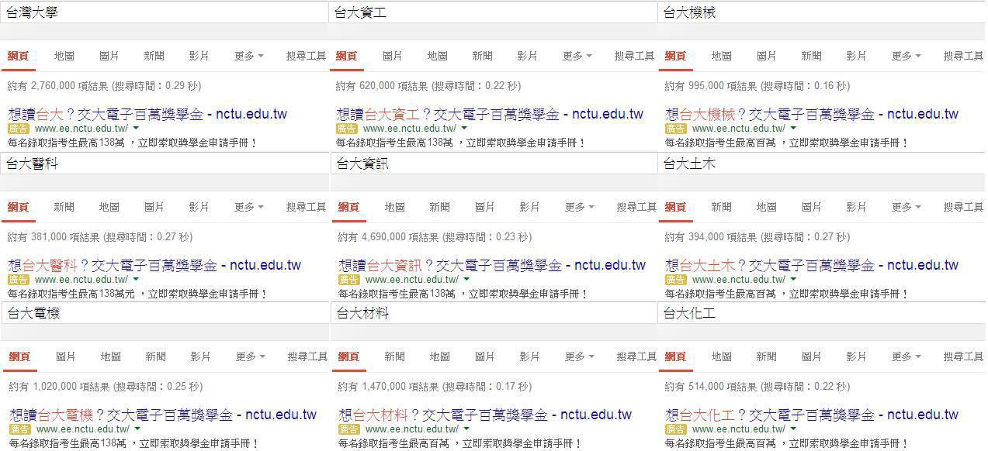Open 搜尋工具 in 台大土木 results

tap(964, 207)
